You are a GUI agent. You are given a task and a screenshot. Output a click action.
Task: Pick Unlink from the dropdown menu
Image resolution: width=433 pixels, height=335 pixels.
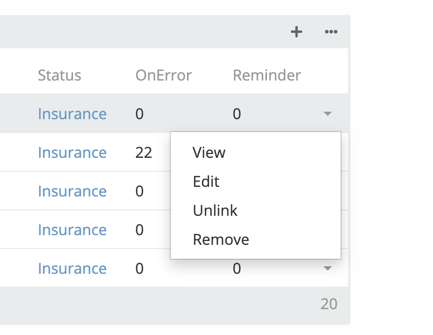point(215,210)
